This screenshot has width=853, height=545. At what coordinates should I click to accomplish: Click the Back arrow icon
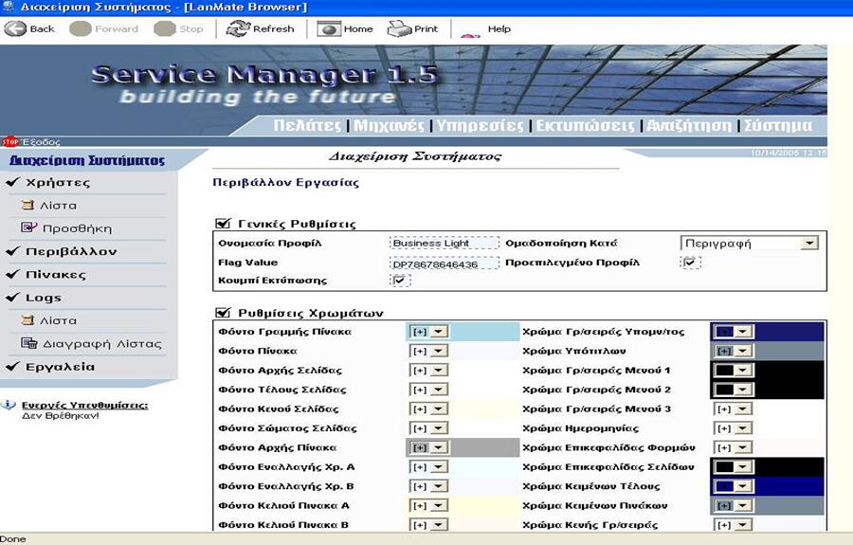15,28
